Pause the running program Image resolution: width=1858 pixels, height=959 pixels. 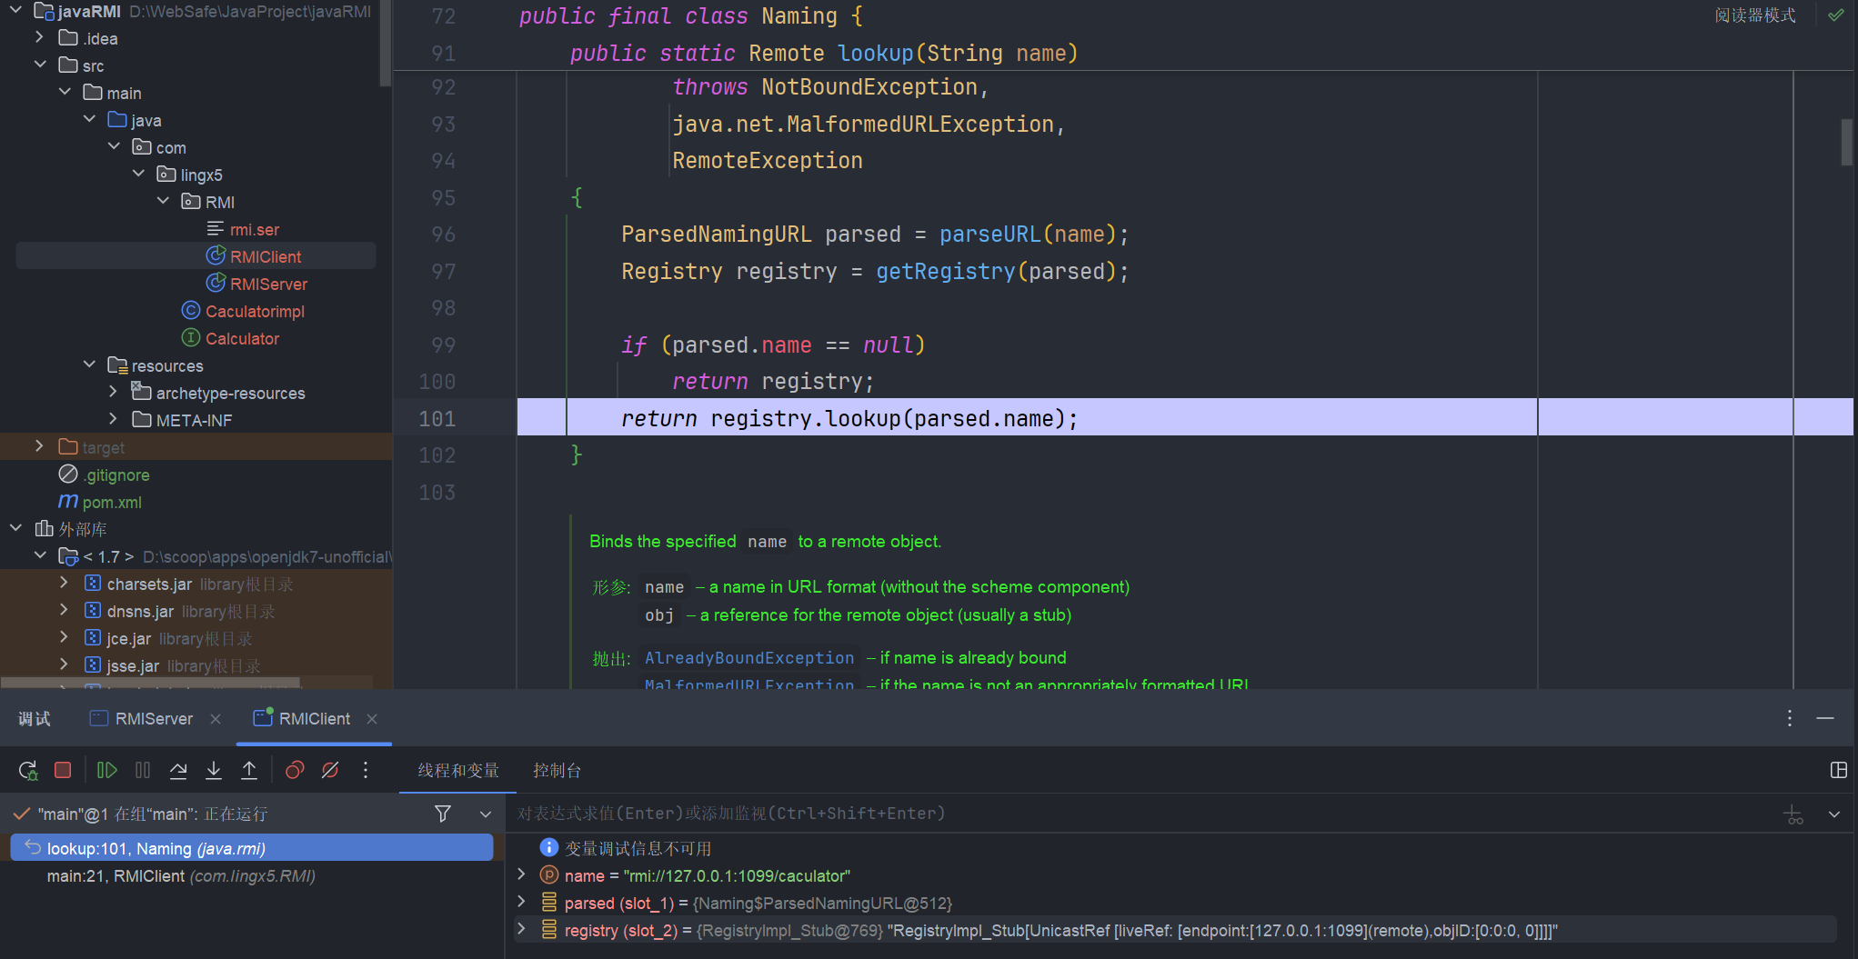pos(143,771)
